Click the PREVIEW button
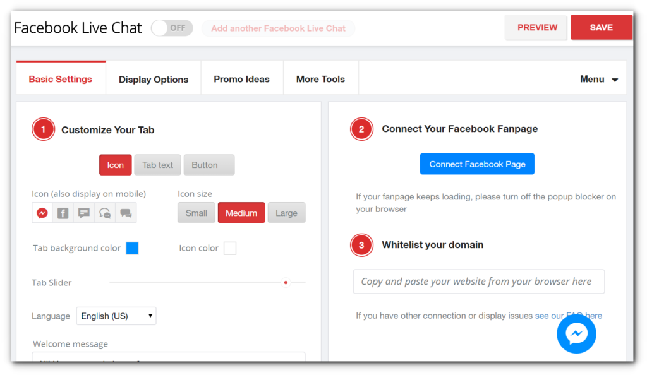647x375 pixels. (x=537, y=28)
